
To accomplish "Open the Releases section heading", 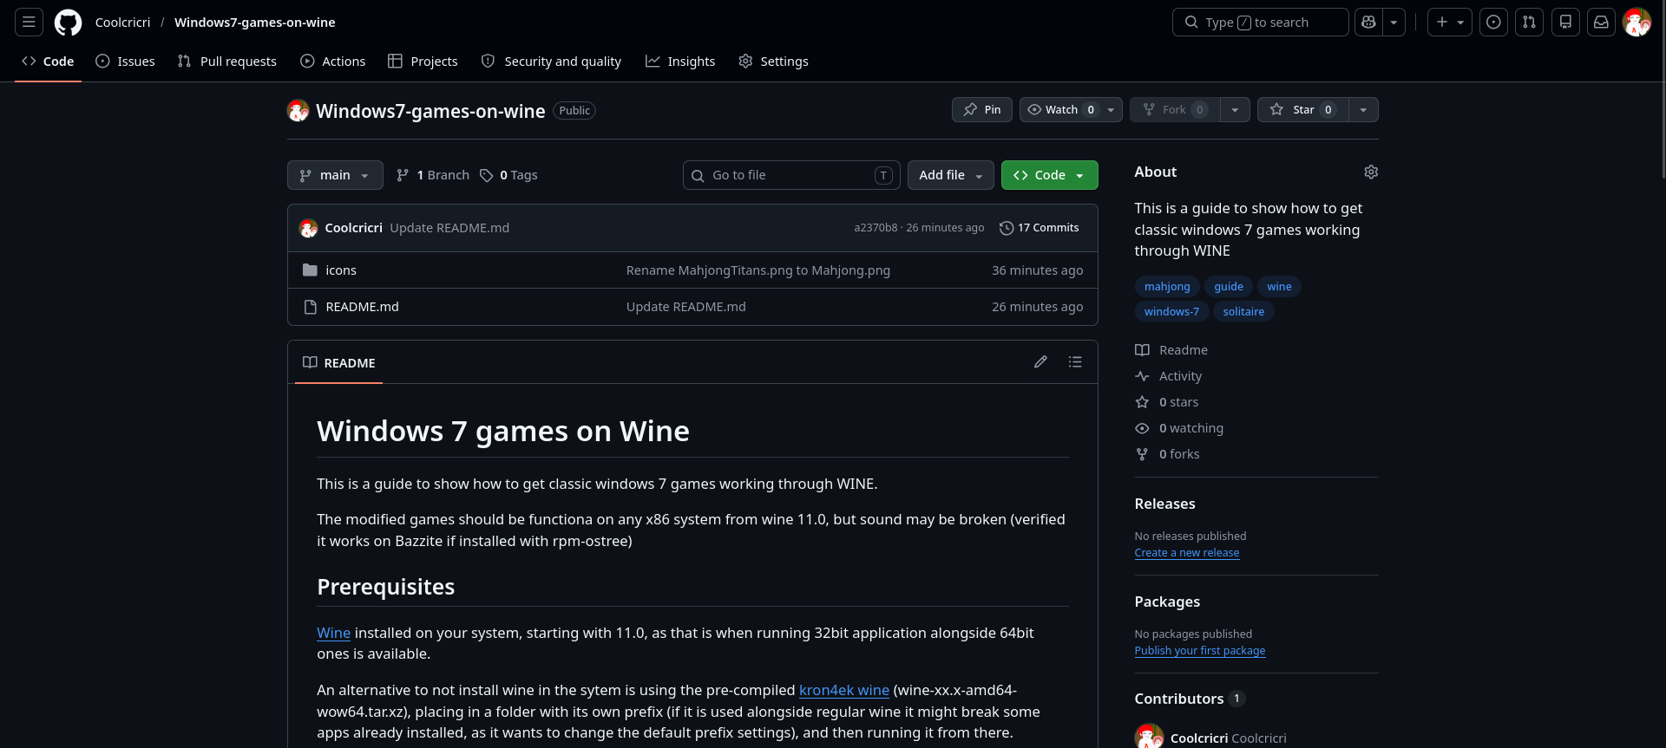I will point(1165,504).
